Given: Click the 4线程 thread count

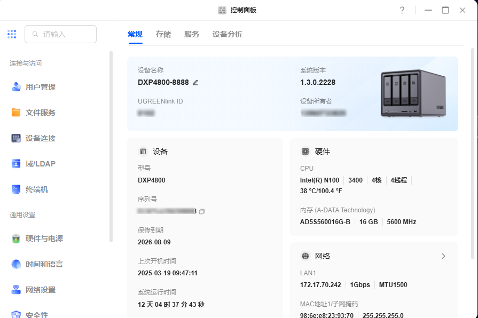Looking at the screenshot, I should pyautogui.click(x=399, y=180).
